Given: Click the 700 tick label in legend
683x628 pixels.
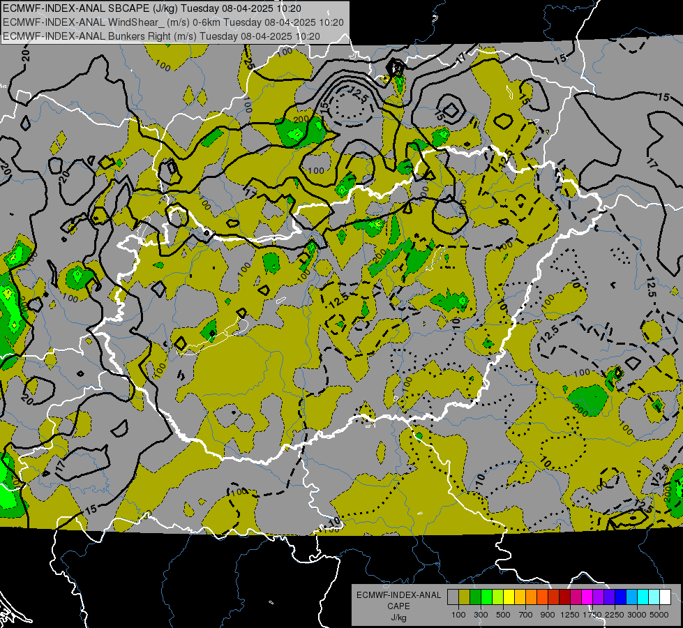Looking at the screenshot, I should tap(526, 615).
